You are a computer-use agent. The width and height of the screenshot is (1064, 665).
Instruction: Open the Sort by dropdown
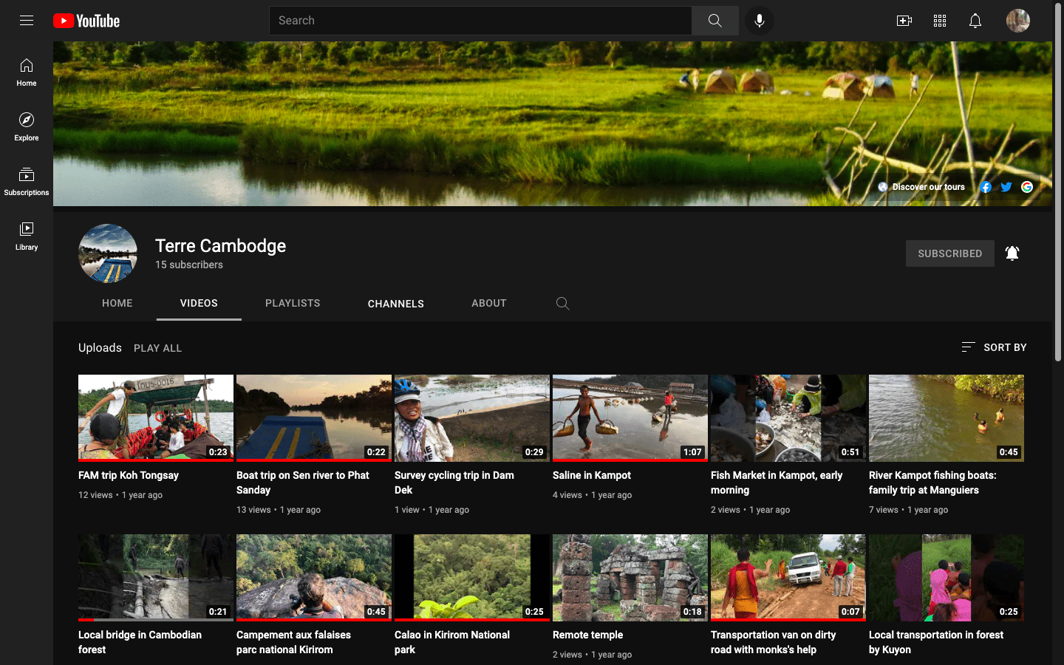click(994, 347)
